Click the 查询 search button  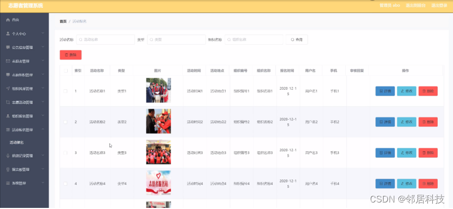click(297, 40)
